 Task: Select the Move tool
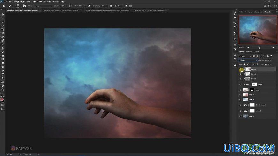(3, 14)
